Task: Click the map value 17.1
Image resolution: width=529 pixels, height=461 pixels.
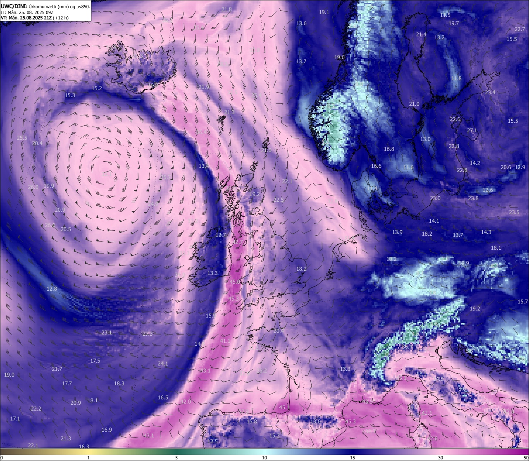Action: point(15,419)
